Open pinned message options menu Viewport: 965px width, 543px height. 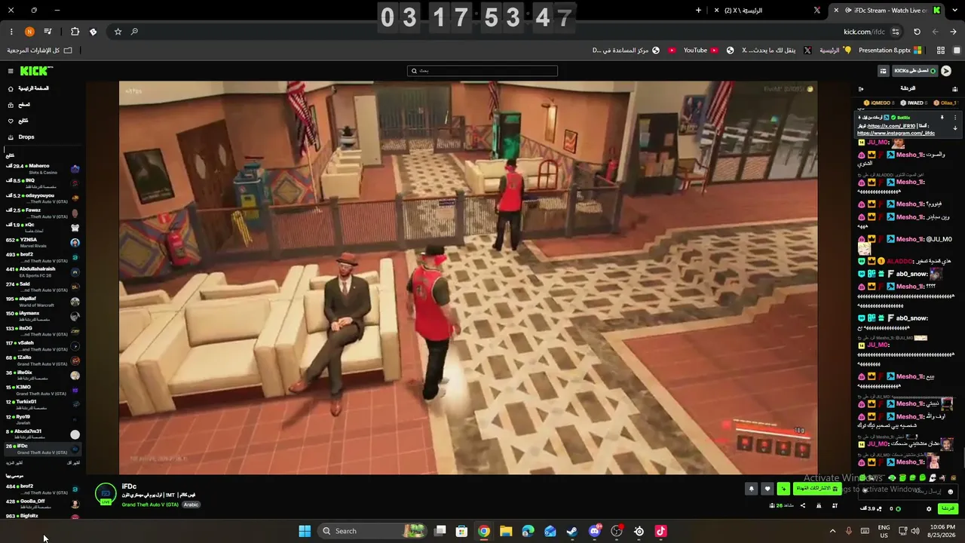955,118
